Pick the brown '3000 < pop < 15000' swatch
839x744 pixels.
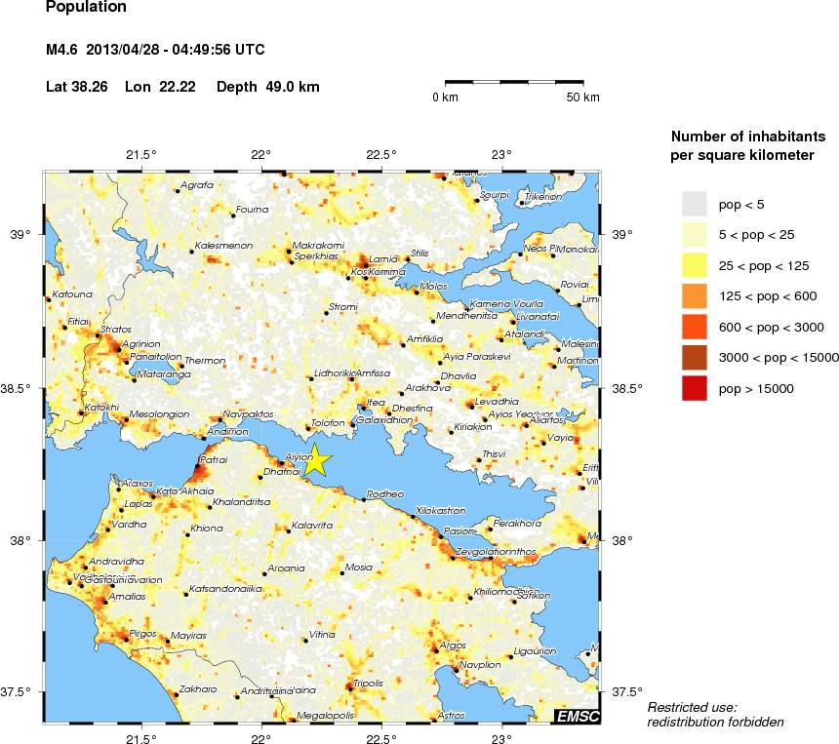pyautogui.click(x=694, y=357)
